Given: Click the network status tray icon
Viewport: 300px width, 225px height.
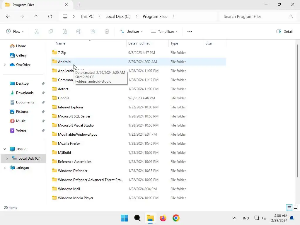Looking at the screenshot, I should click(x=257, y=218).
